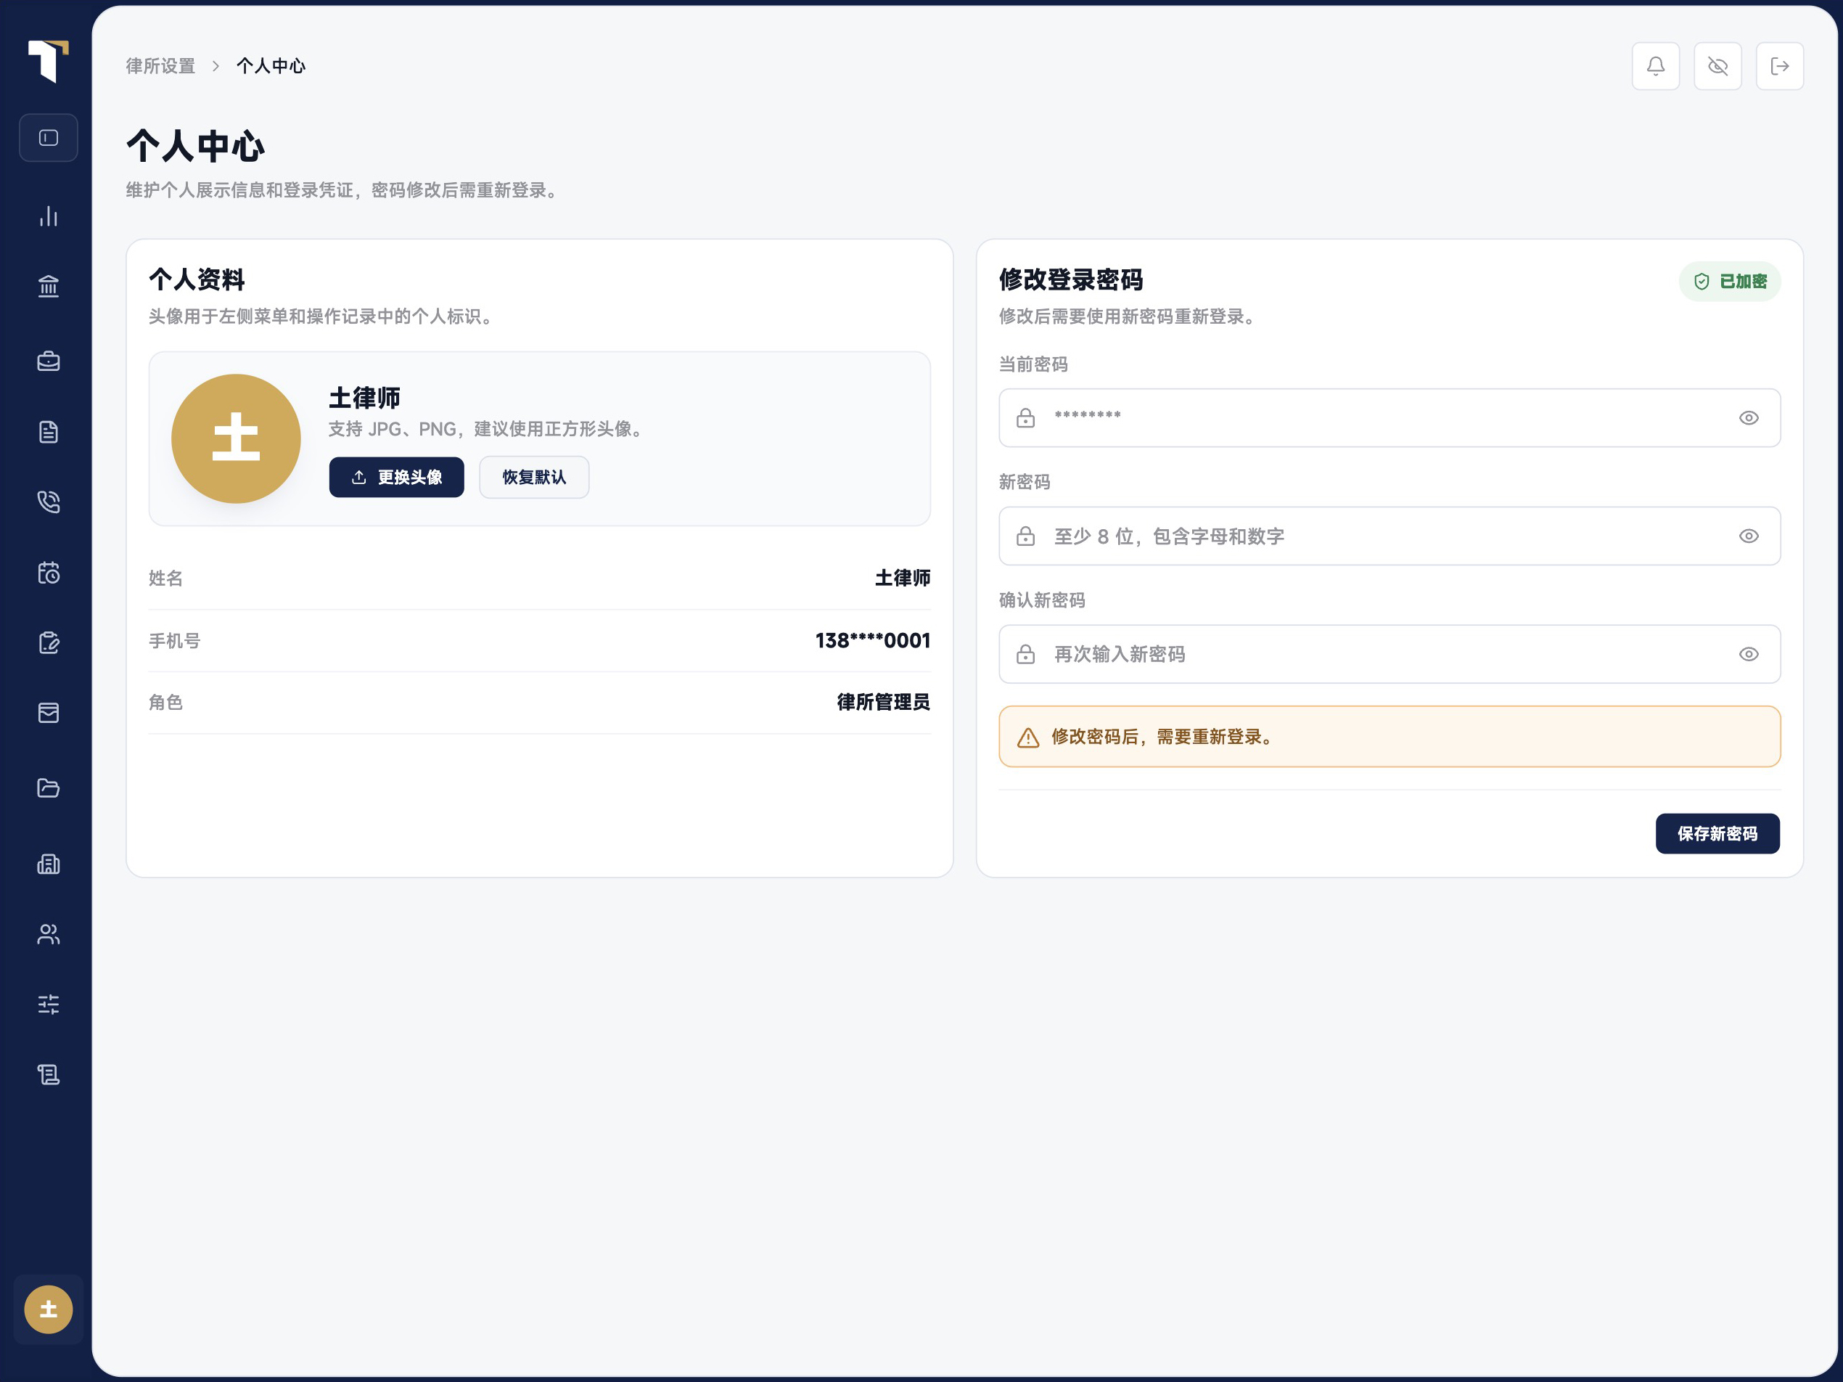Click the warning triangle icon in alert

(1028, 737)
